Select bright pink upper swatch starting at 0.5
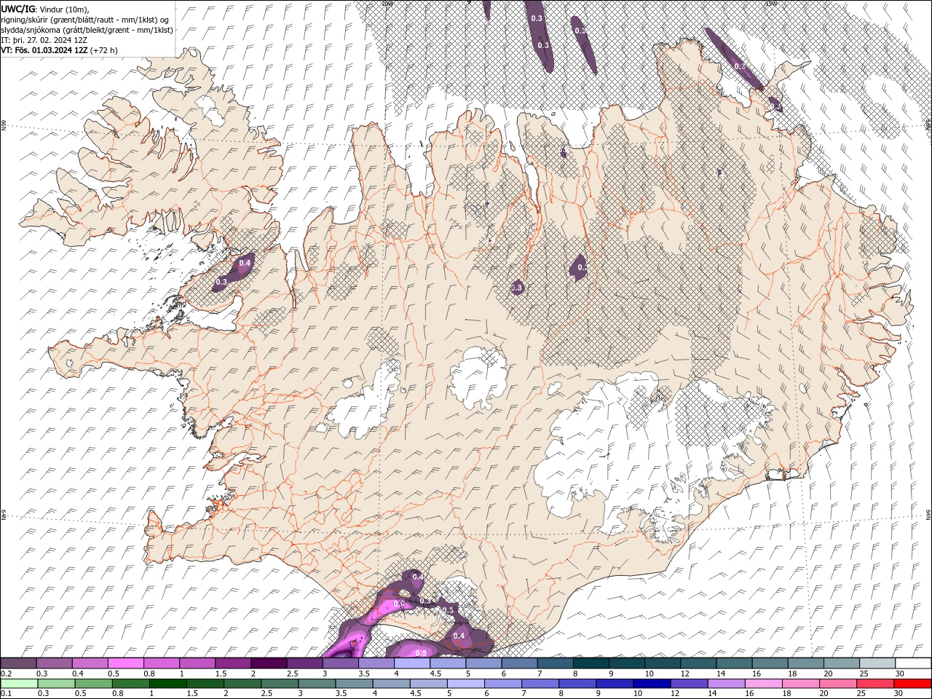932x699 pixels. pyautogui.click(x=125, y=663)
